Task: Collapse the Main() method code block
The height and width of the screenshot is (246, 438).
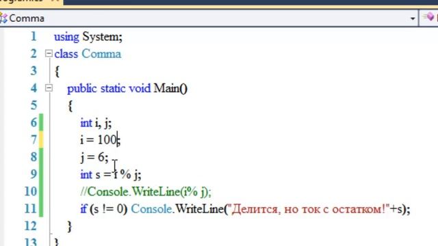Action: (49, 88)
